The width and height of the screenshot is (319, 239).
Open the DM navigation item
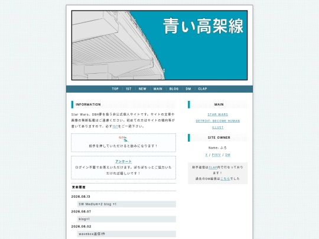[x=188, y=89]
